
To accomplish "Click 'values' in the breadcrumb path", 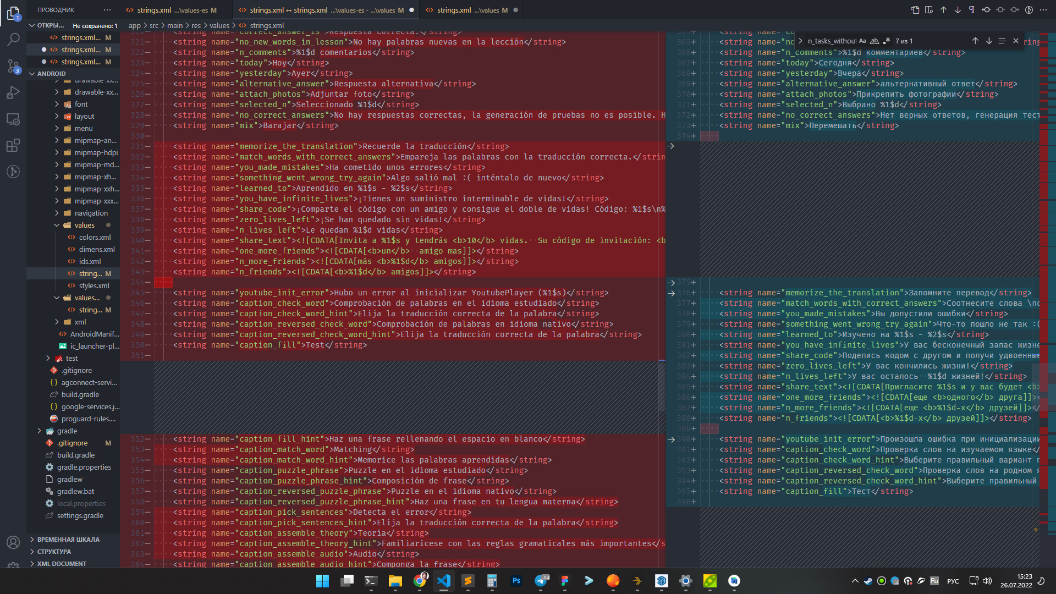I will [x=219, y=25].
